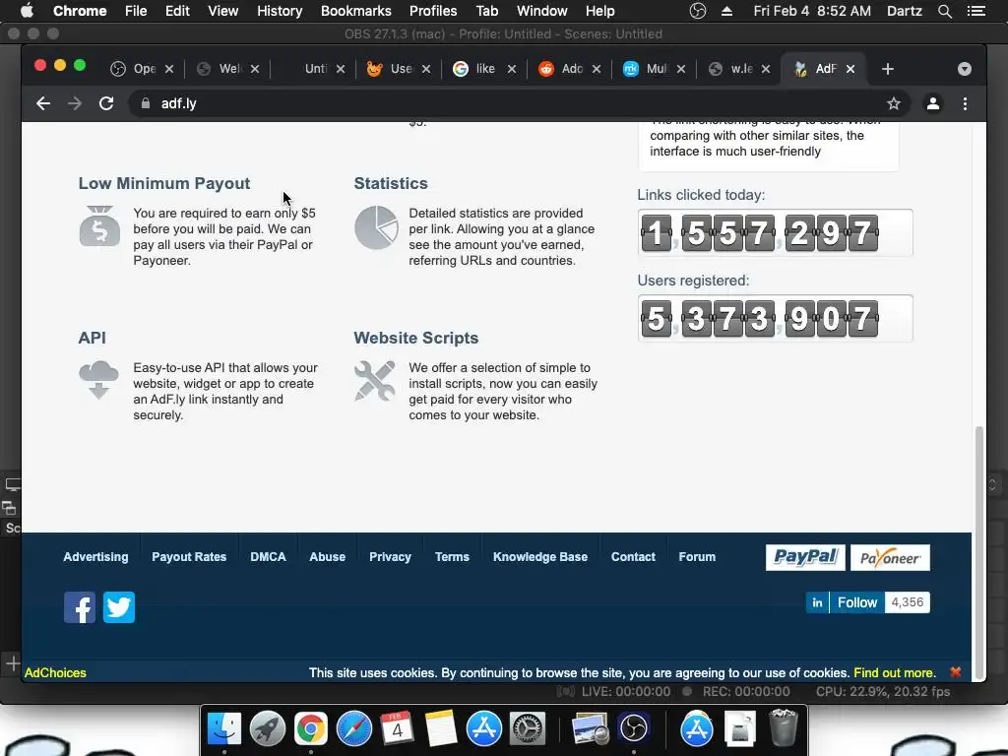Open the Apple menu

[x=27, y=11]
